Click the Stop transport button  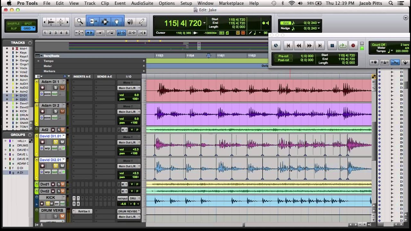(x=332, y=46)
